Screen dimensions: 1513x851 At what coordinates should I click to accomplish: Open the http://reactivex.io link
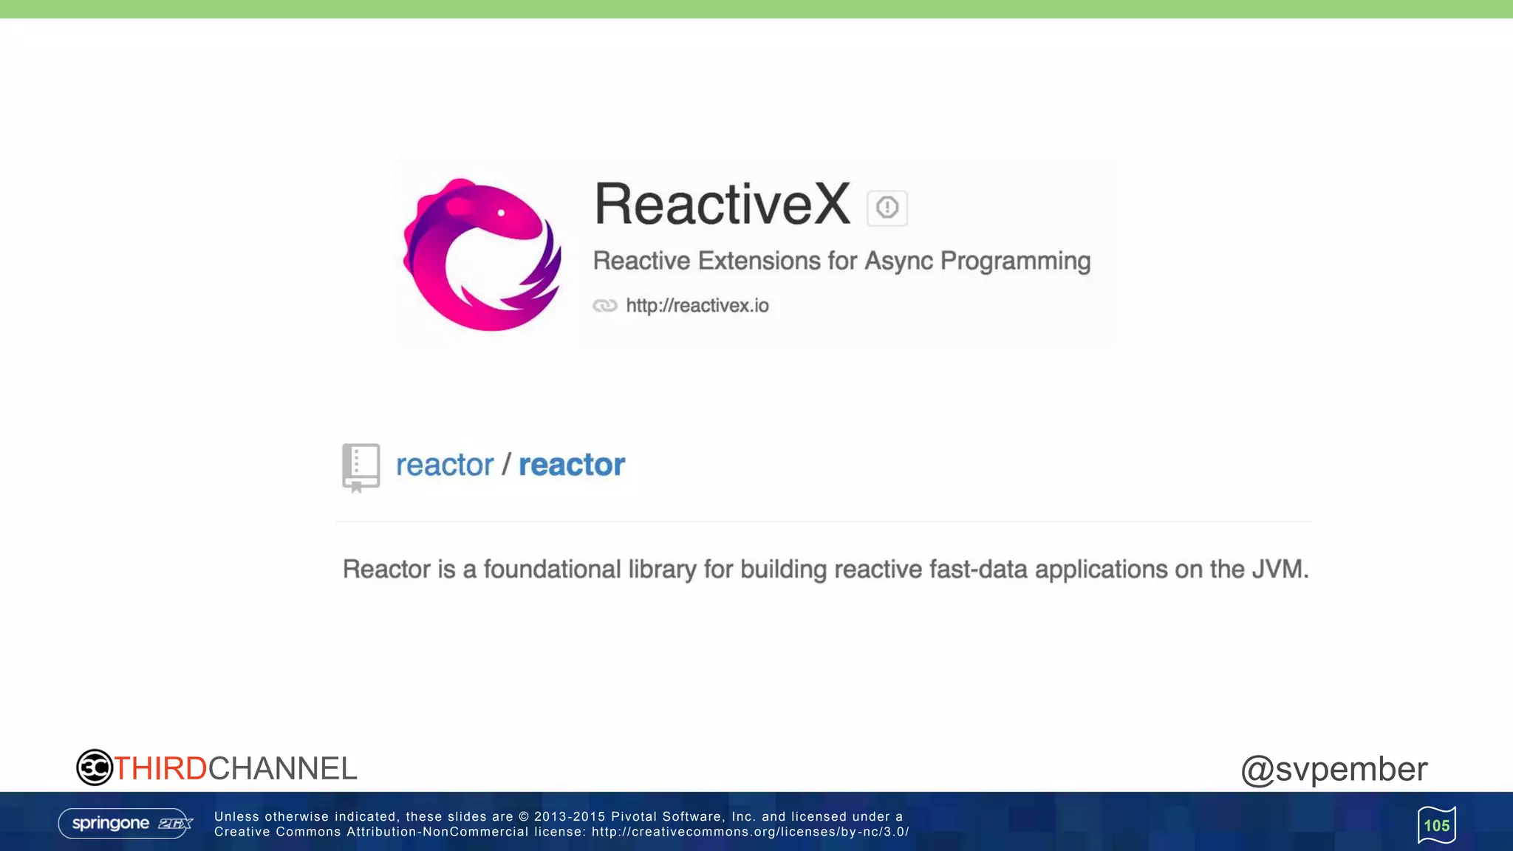click(697, 306)
